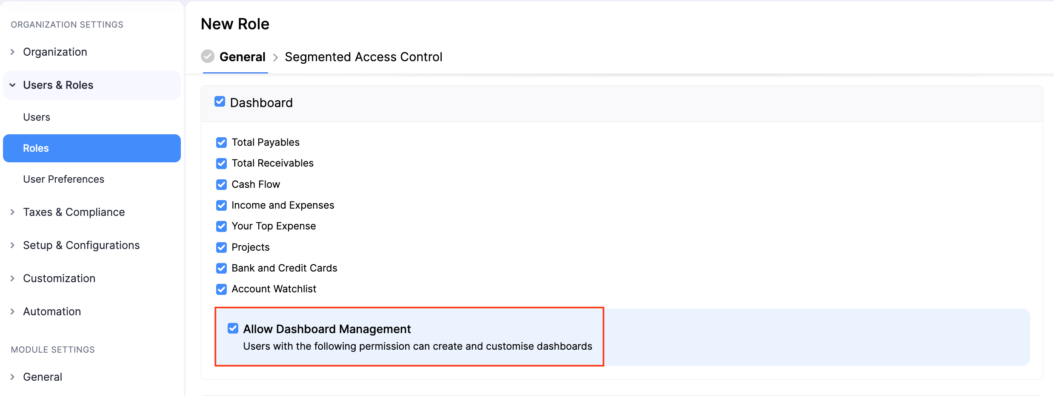1054x396 pixels.
Task: Disable the Income and Expenses permission
Action: [221, 205]
